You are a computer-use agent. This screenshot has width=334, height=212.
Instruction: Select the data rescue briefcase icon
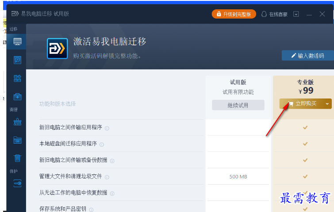[x=17, y=97]
